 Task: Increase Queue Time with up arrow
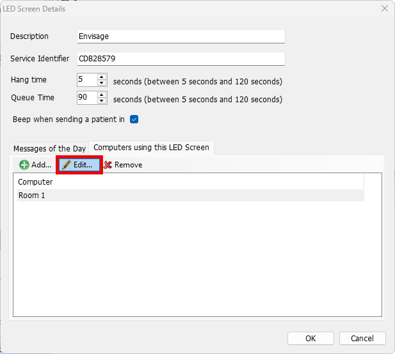click(102, 95)
